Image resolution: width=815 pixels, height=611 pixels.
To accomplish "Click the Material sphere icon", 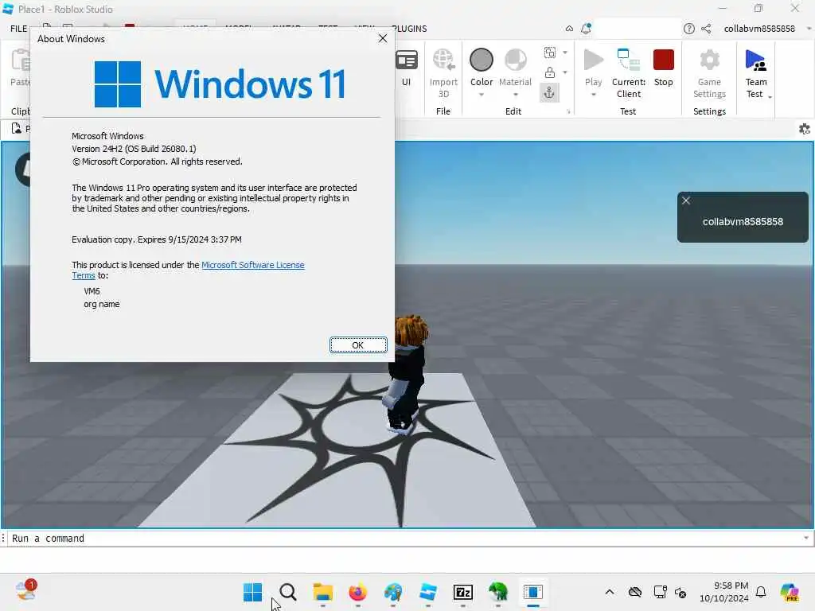I will pyautogui.click(x=515, y=60).
